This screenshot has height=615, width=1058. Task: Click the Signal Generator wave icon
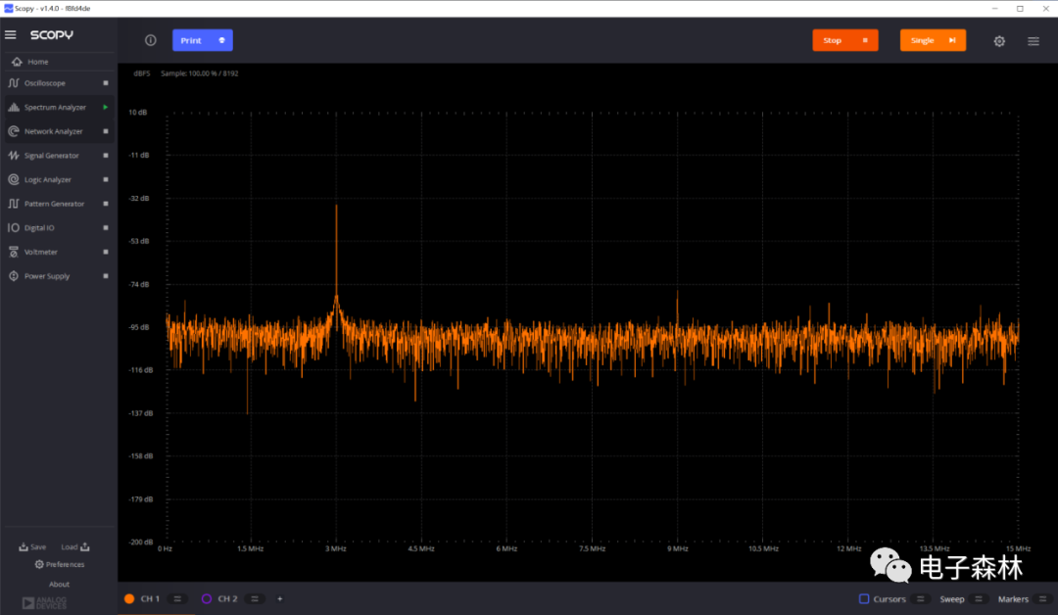14,156
